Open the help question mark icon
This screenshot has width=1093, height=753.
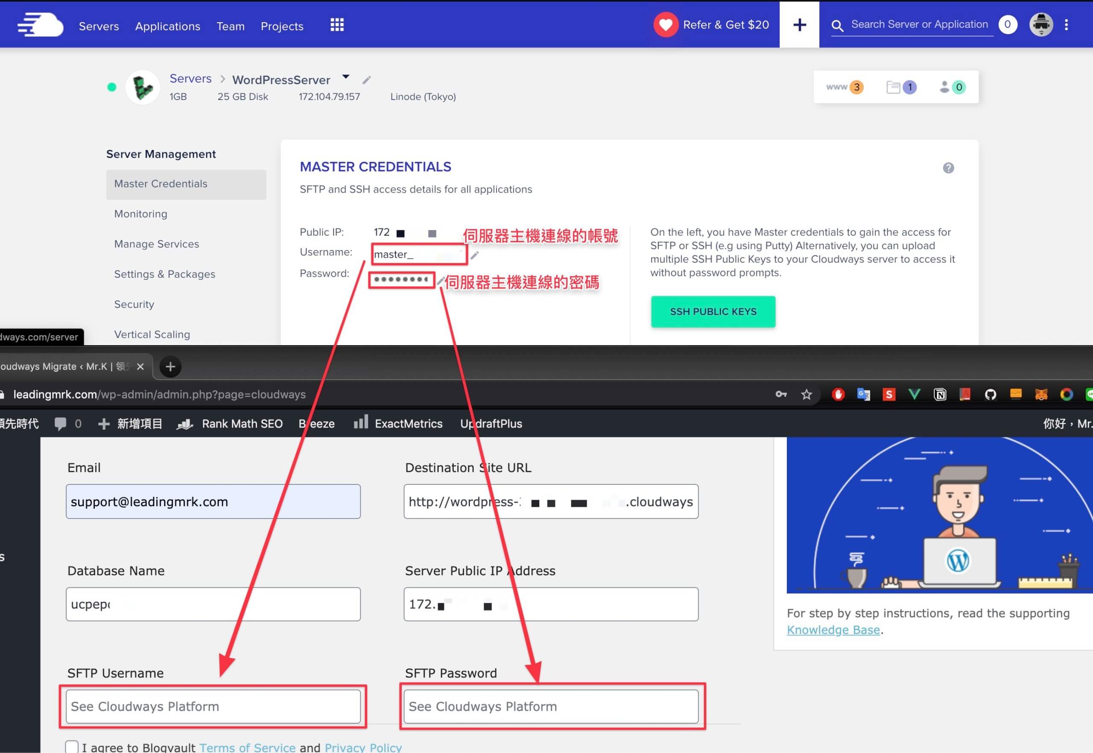948,168
